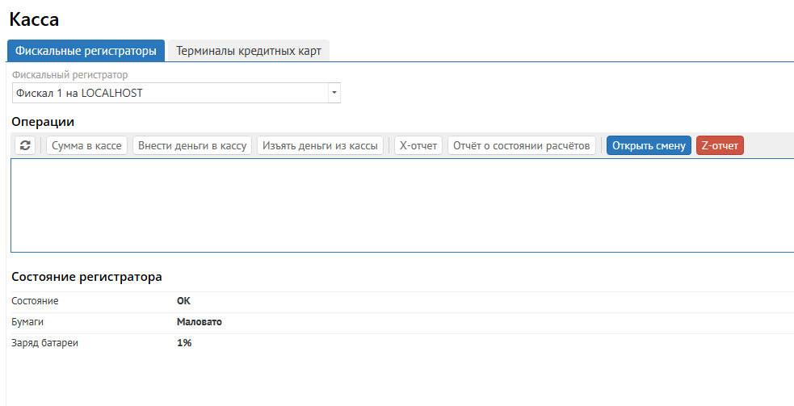Click the Состояние регистратора section heading
Image resolution: width=794 pixels, height=406 pixels.
coord(86,277)
